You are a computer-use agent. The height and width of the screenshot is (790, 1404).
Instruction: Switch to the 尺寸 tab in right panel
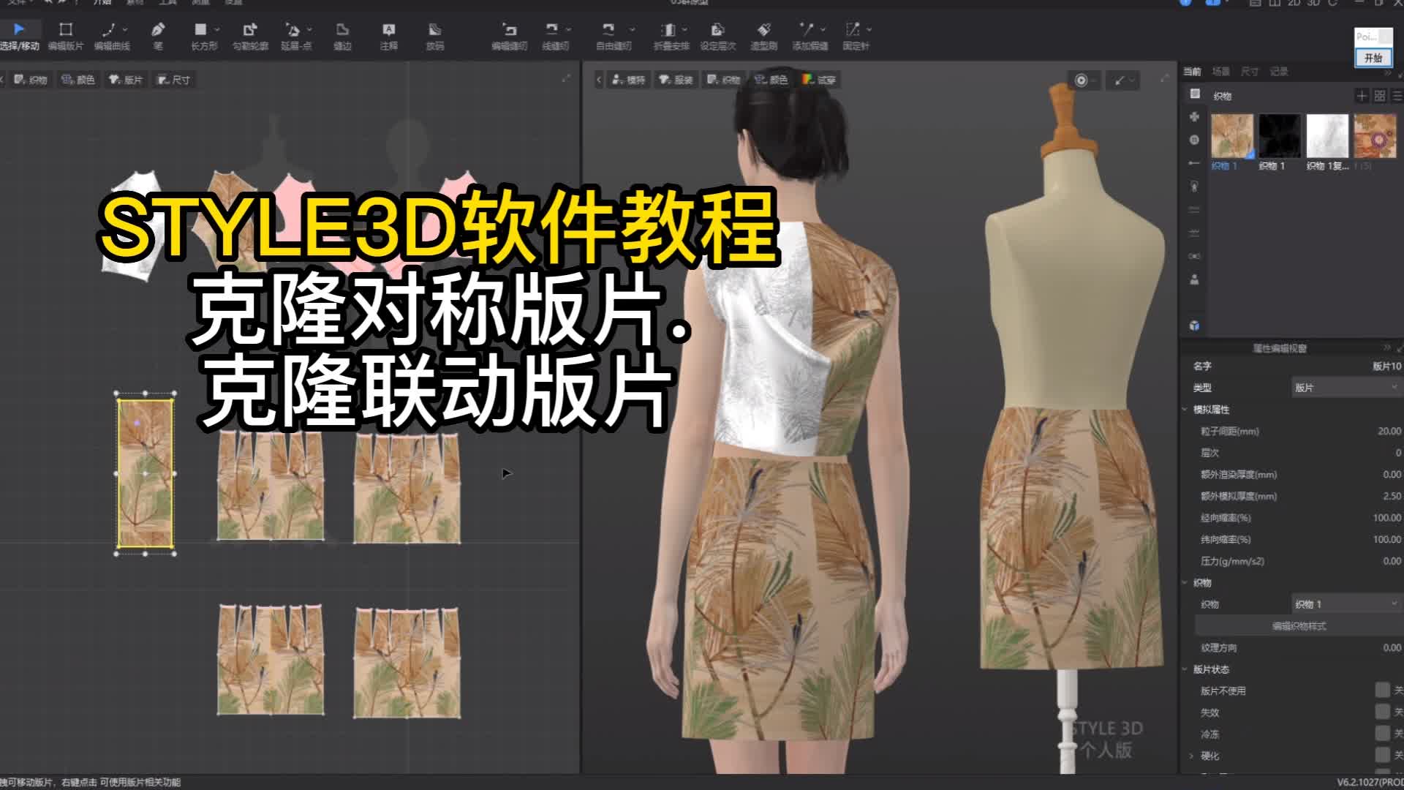pyautogui.click(x=1250, y=72)
